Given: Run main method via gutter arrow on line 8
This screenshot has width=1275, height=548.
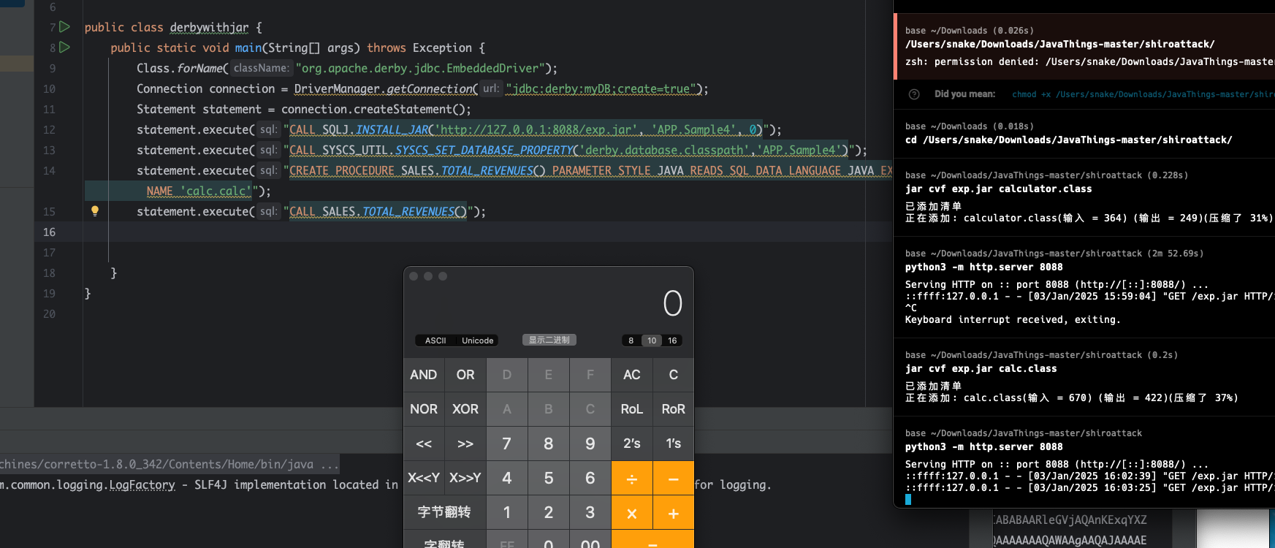Looking at the screenshot, I should [64, 47].
